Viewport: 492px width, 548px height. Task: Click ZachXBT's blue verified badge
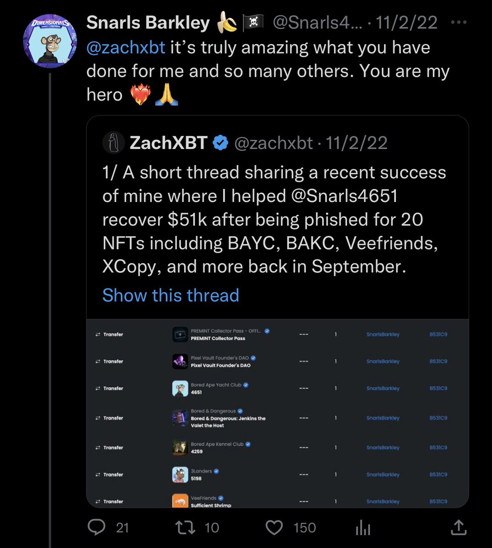221,143
